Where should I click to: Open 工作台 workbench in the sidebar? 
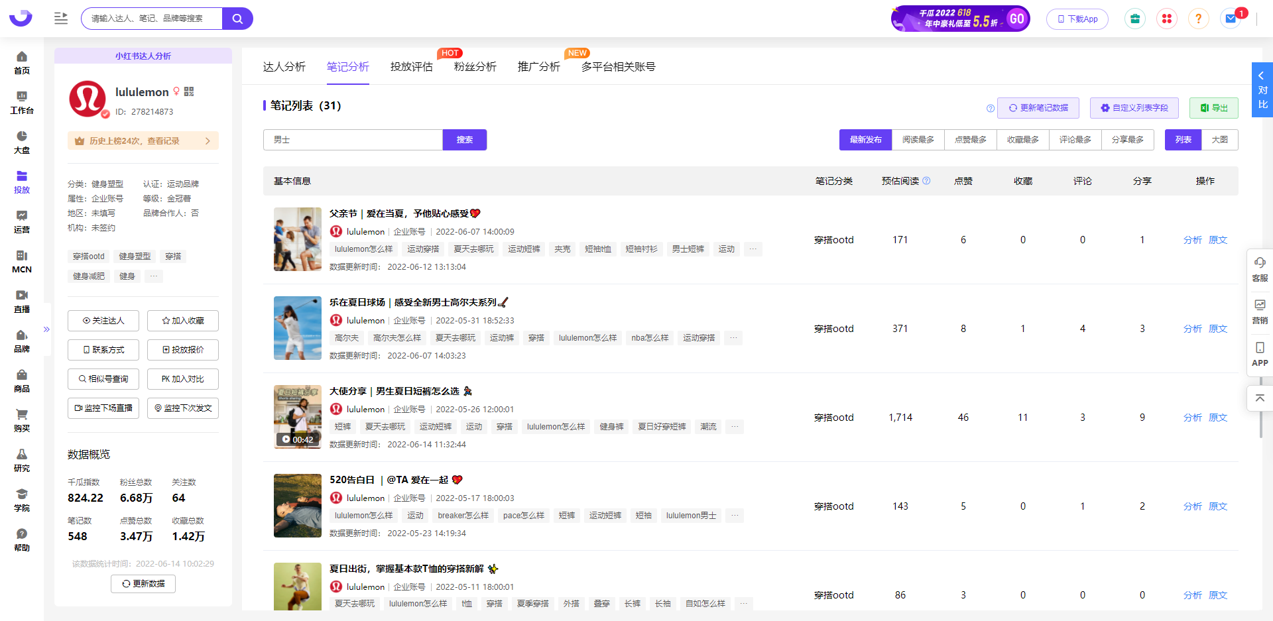tap(22, 103)
